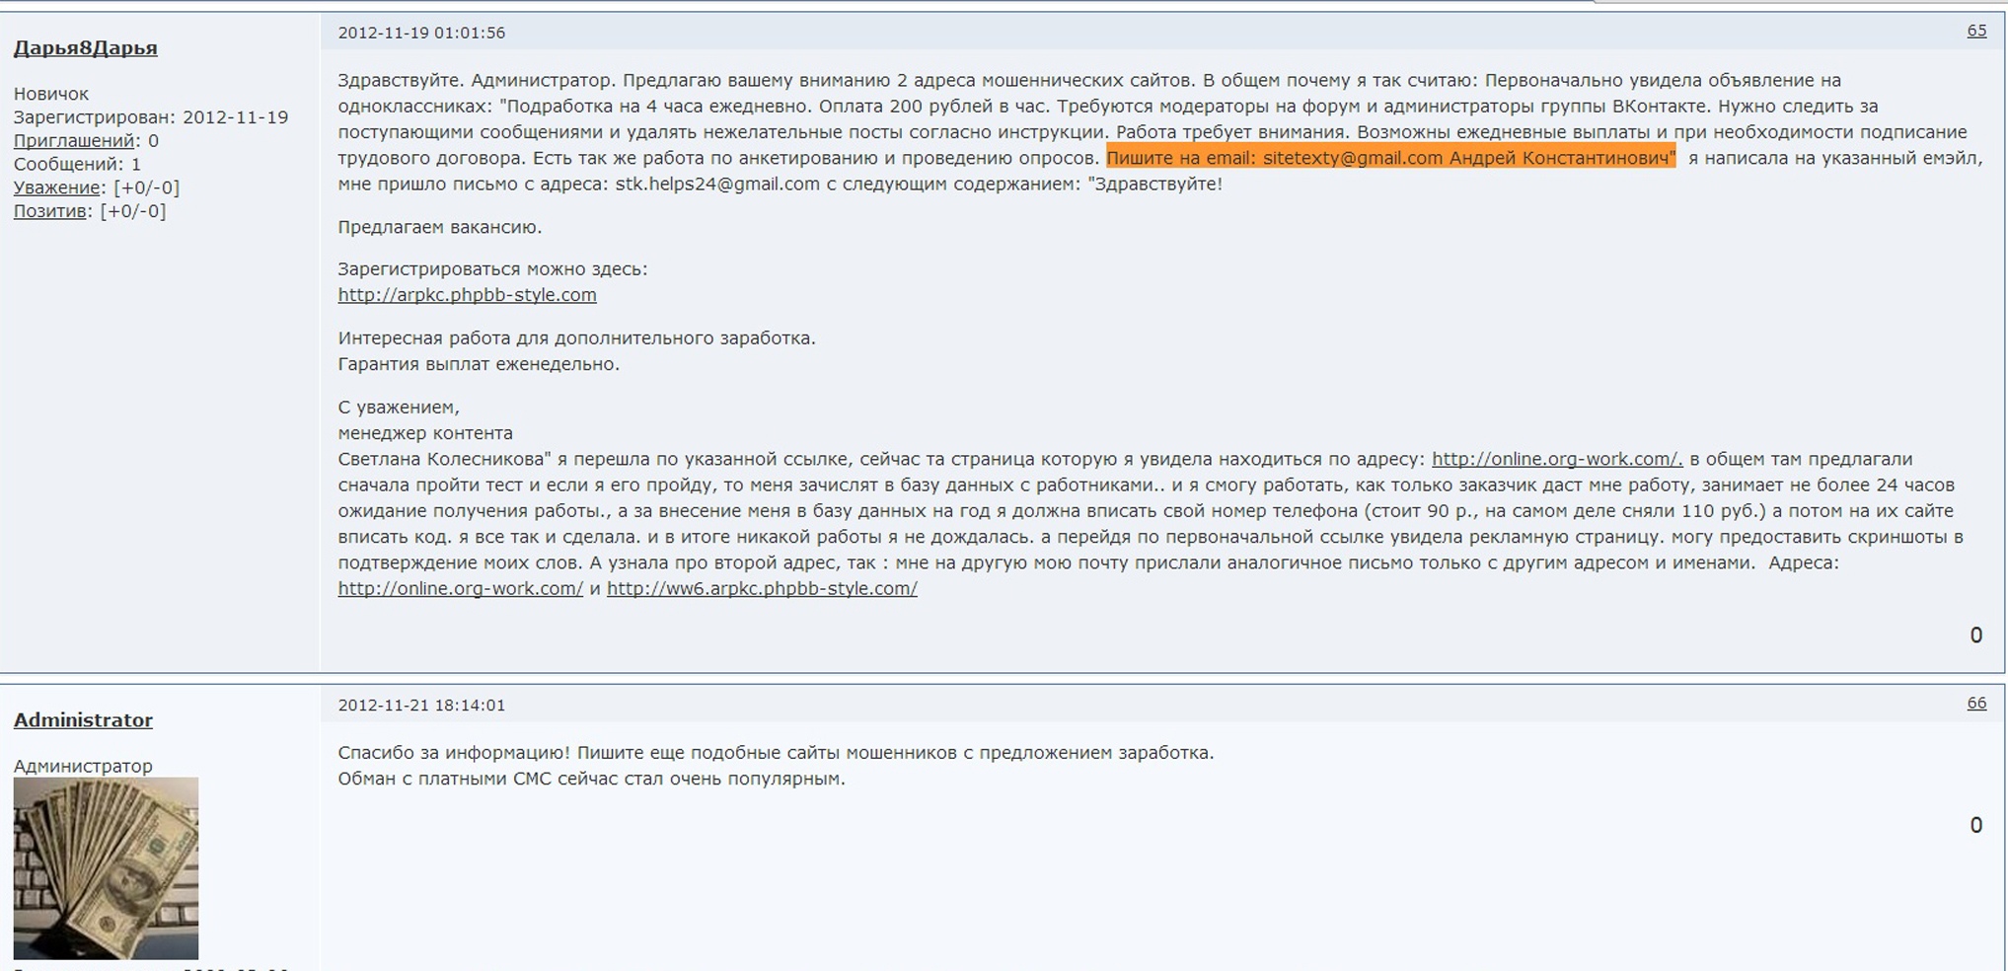This screenshot has width=2008, height=971.
Task: Click the Administrator money avatar image
Action: [x=106, y=867]
